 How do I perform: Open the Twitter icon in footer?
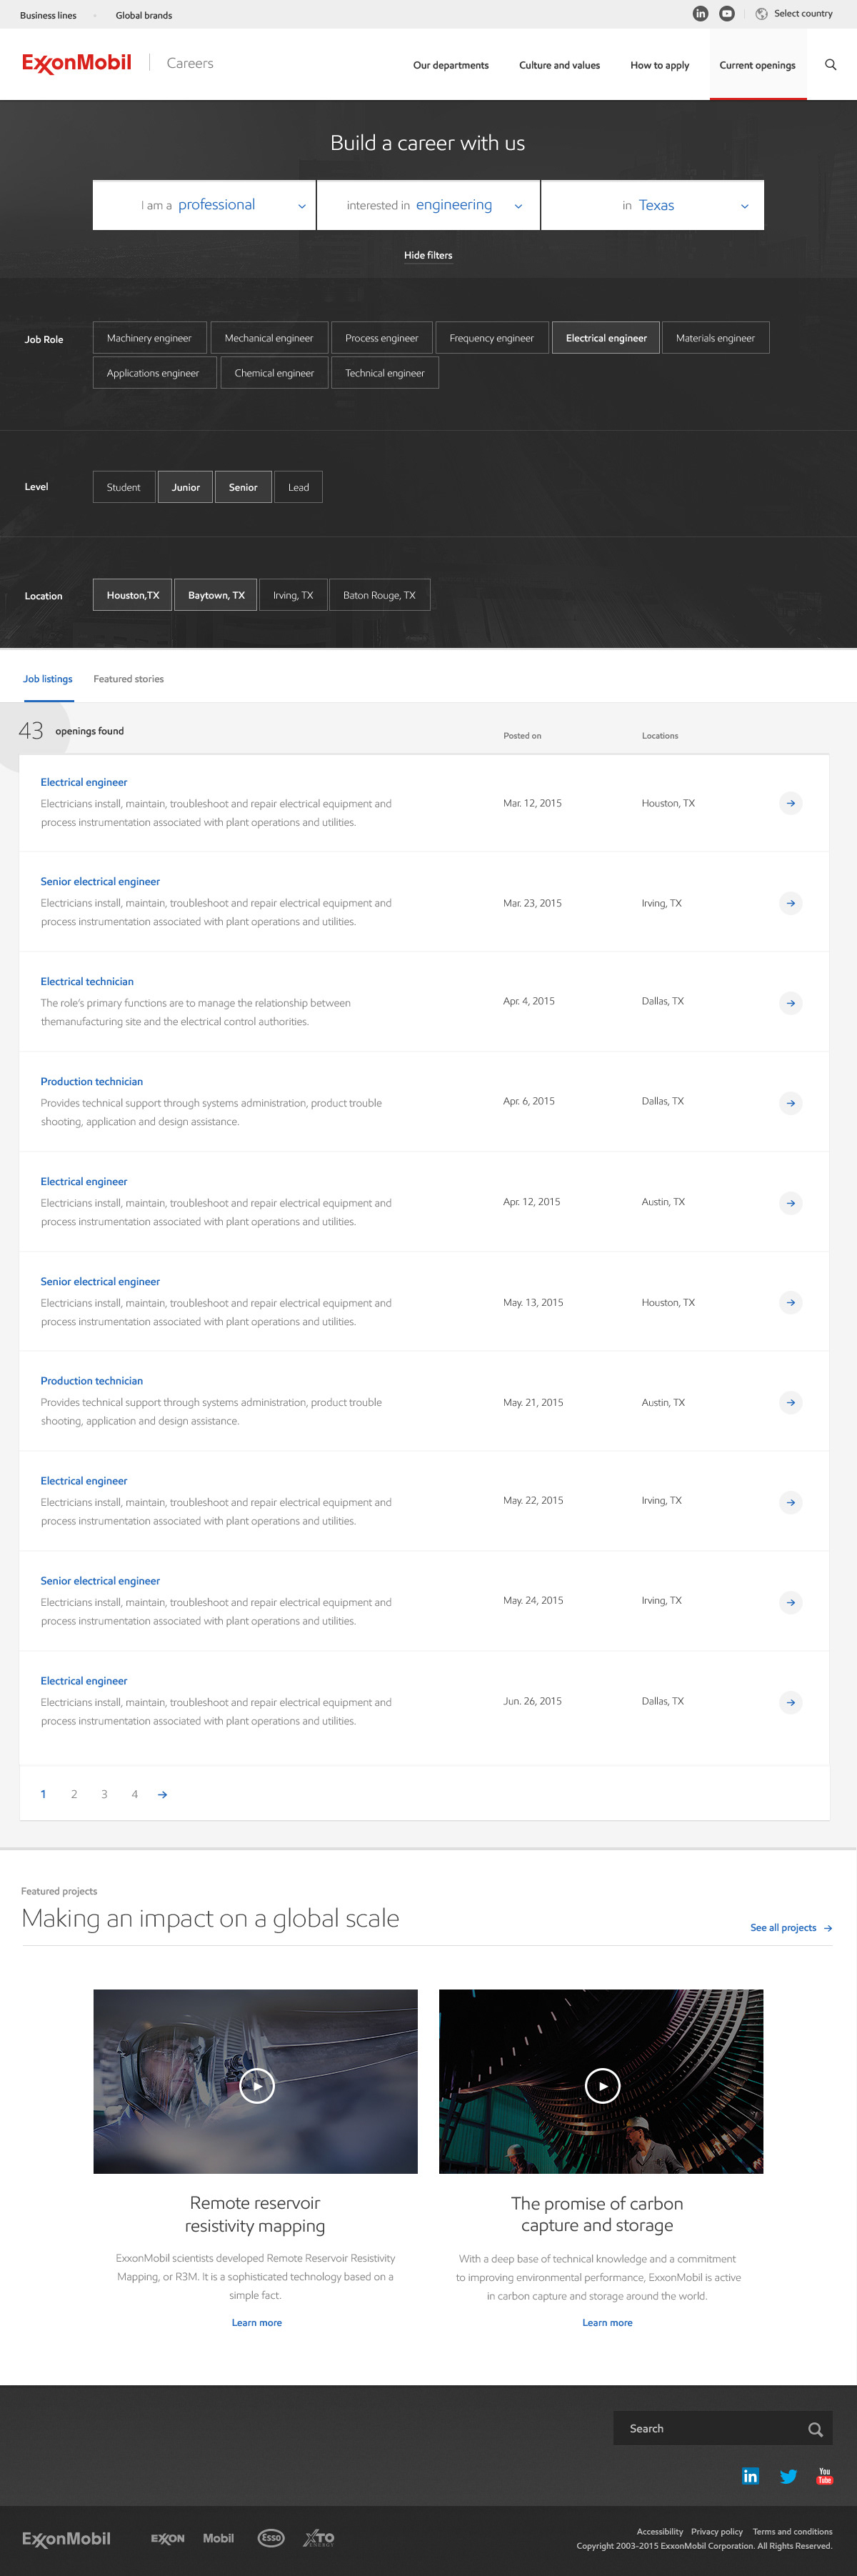click(x=788, y=2476)
